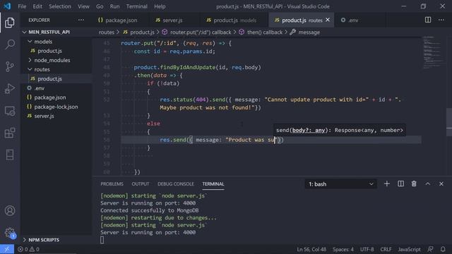The height and width of the screenshot is (254, 452).
Task: Click the remote window indicator in status bar
Action: [7, 249]
